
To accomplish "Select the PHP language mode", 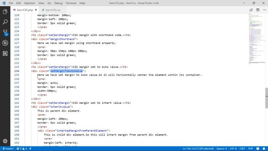I will click(250, 148).
